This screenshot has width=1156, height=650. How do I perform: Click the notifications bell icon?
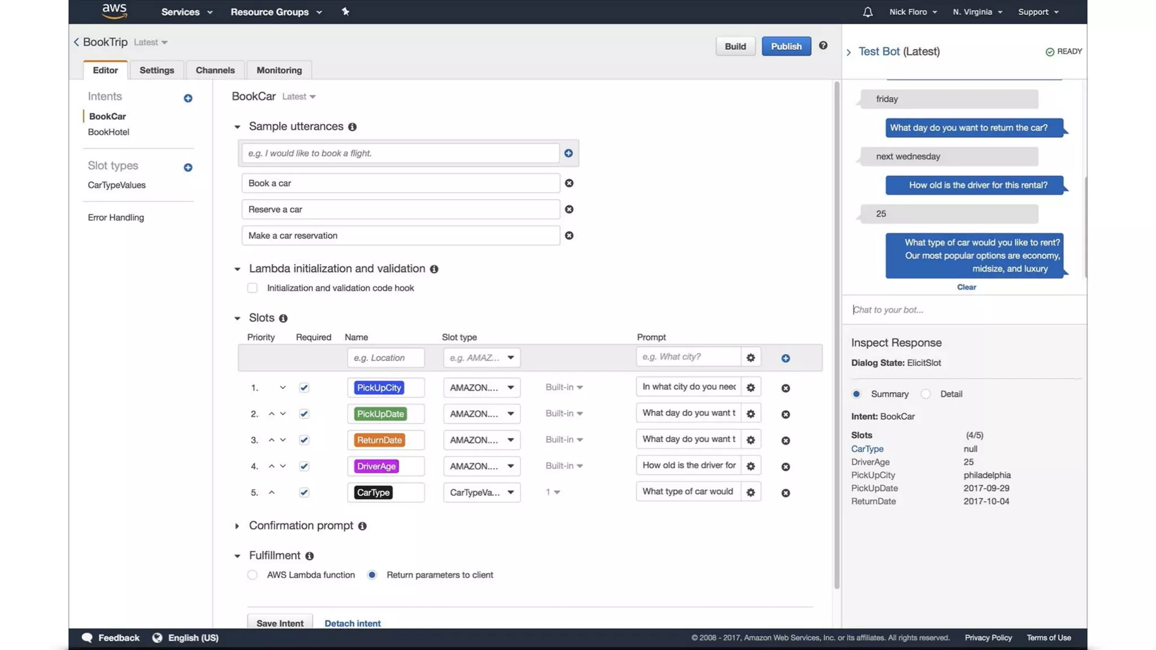(868, 12)
